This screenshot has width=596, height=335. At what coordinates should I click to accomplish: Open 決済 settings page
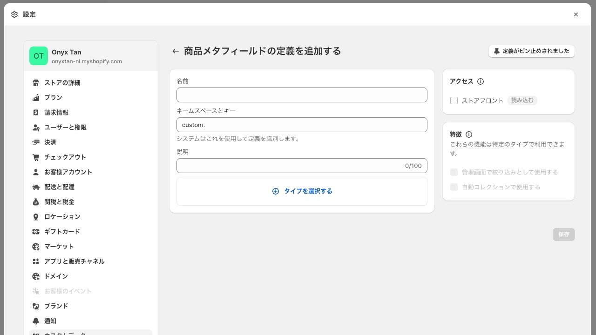[x=91, y=142]
